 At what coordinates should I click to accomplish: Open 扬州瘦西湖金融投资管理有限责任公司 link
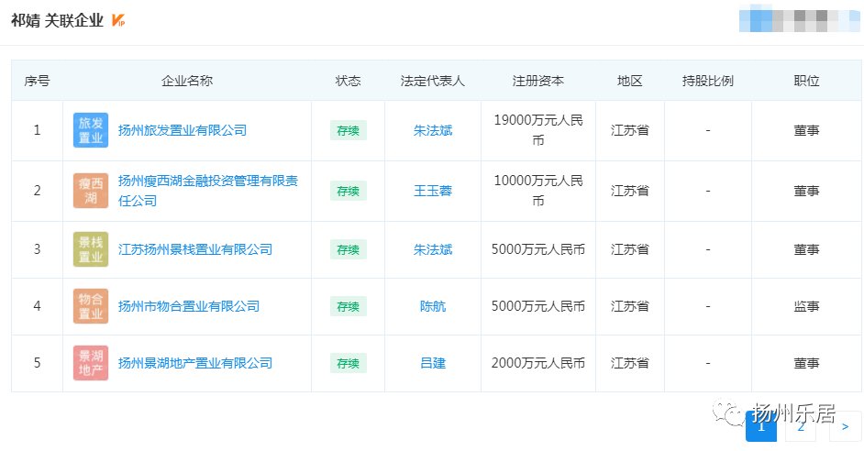(207, 191)
